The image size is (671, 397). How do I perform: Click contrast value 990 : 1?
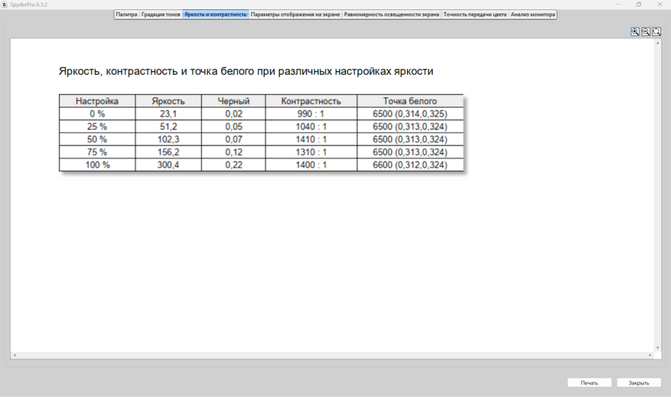(x=311, y=114)
